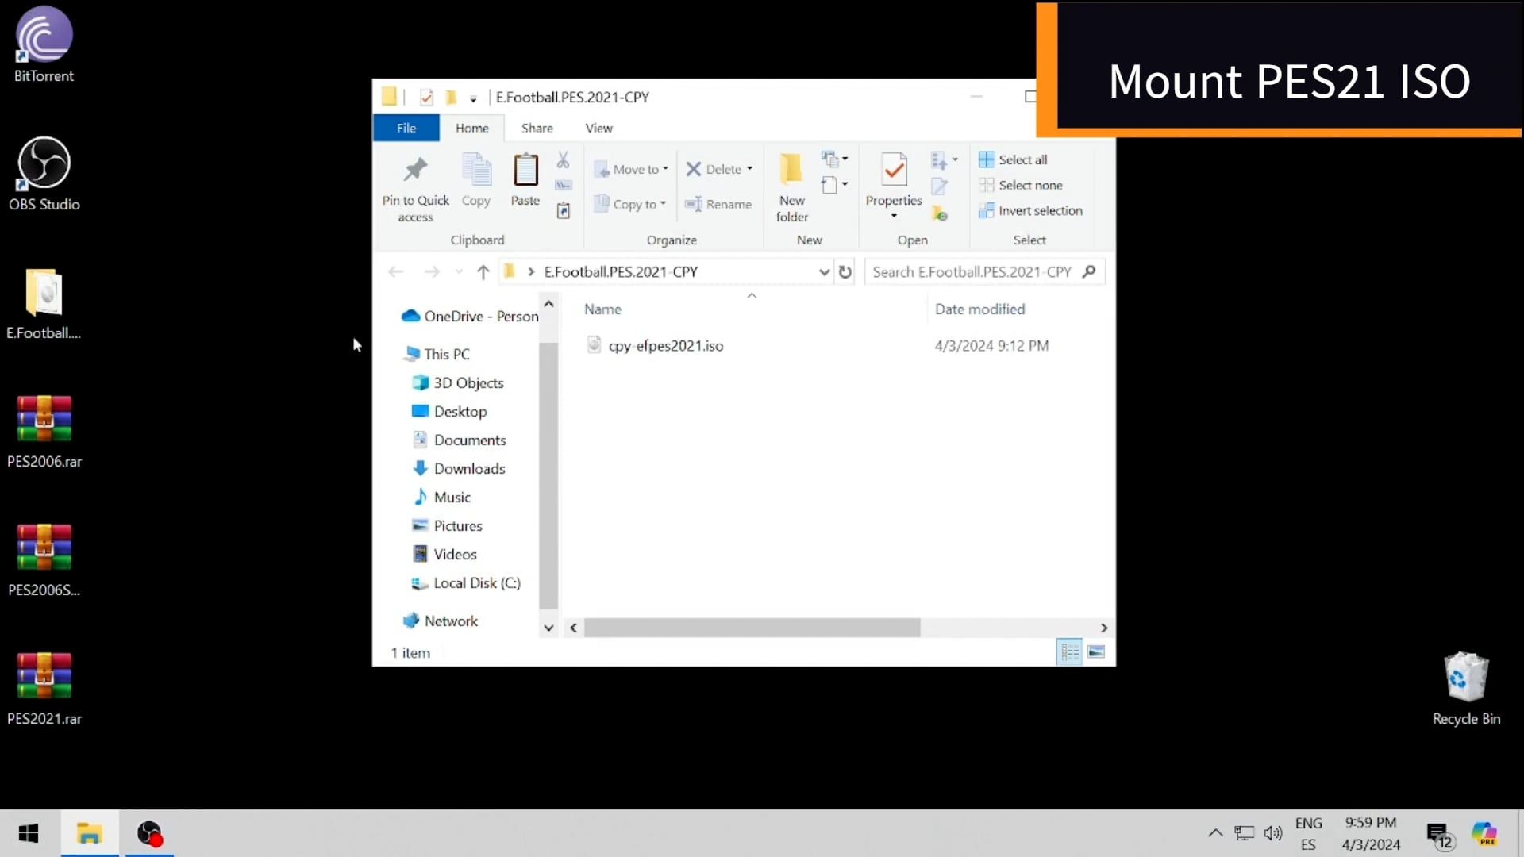The width and height of the screenshot is (1524, 857).
Task: Expand the address bar history dropdown
Action: click(824, 272)
